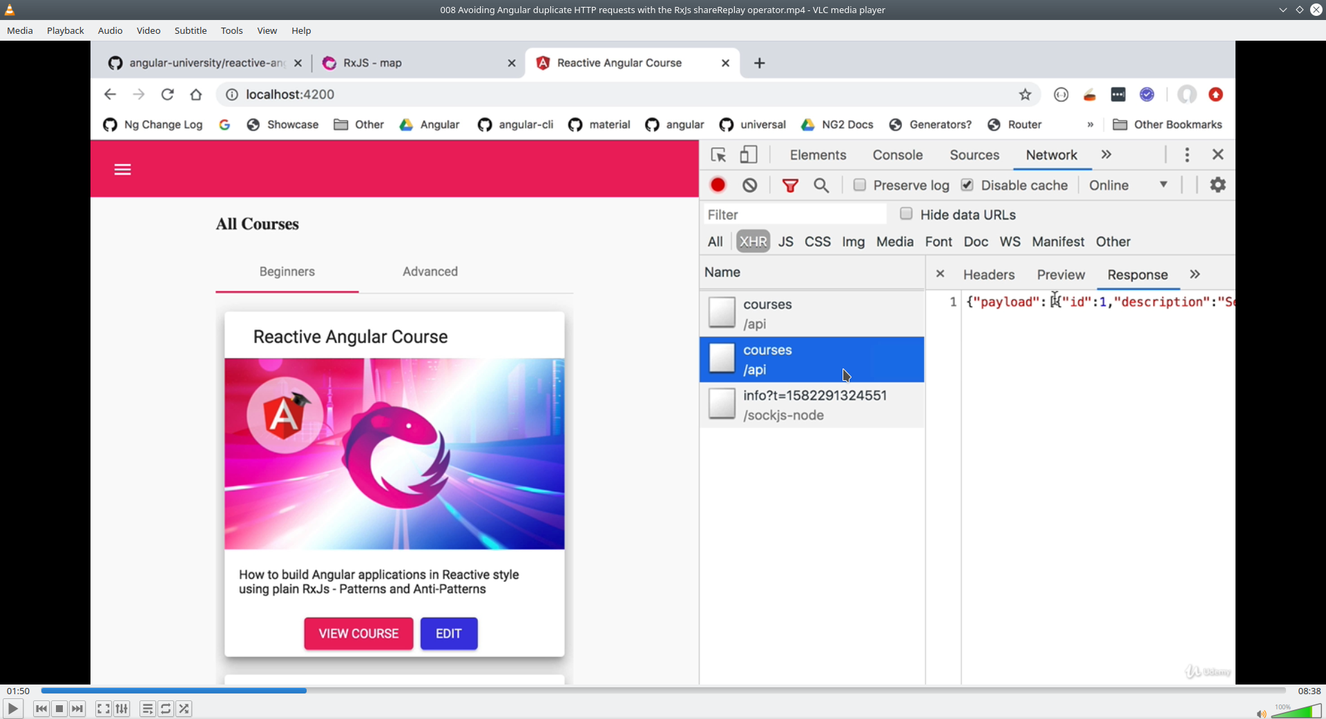1326x719 pixels.
Task: Check the Hide data URLs checkbox
Action: pyautogui.click(x=906, y=214)
